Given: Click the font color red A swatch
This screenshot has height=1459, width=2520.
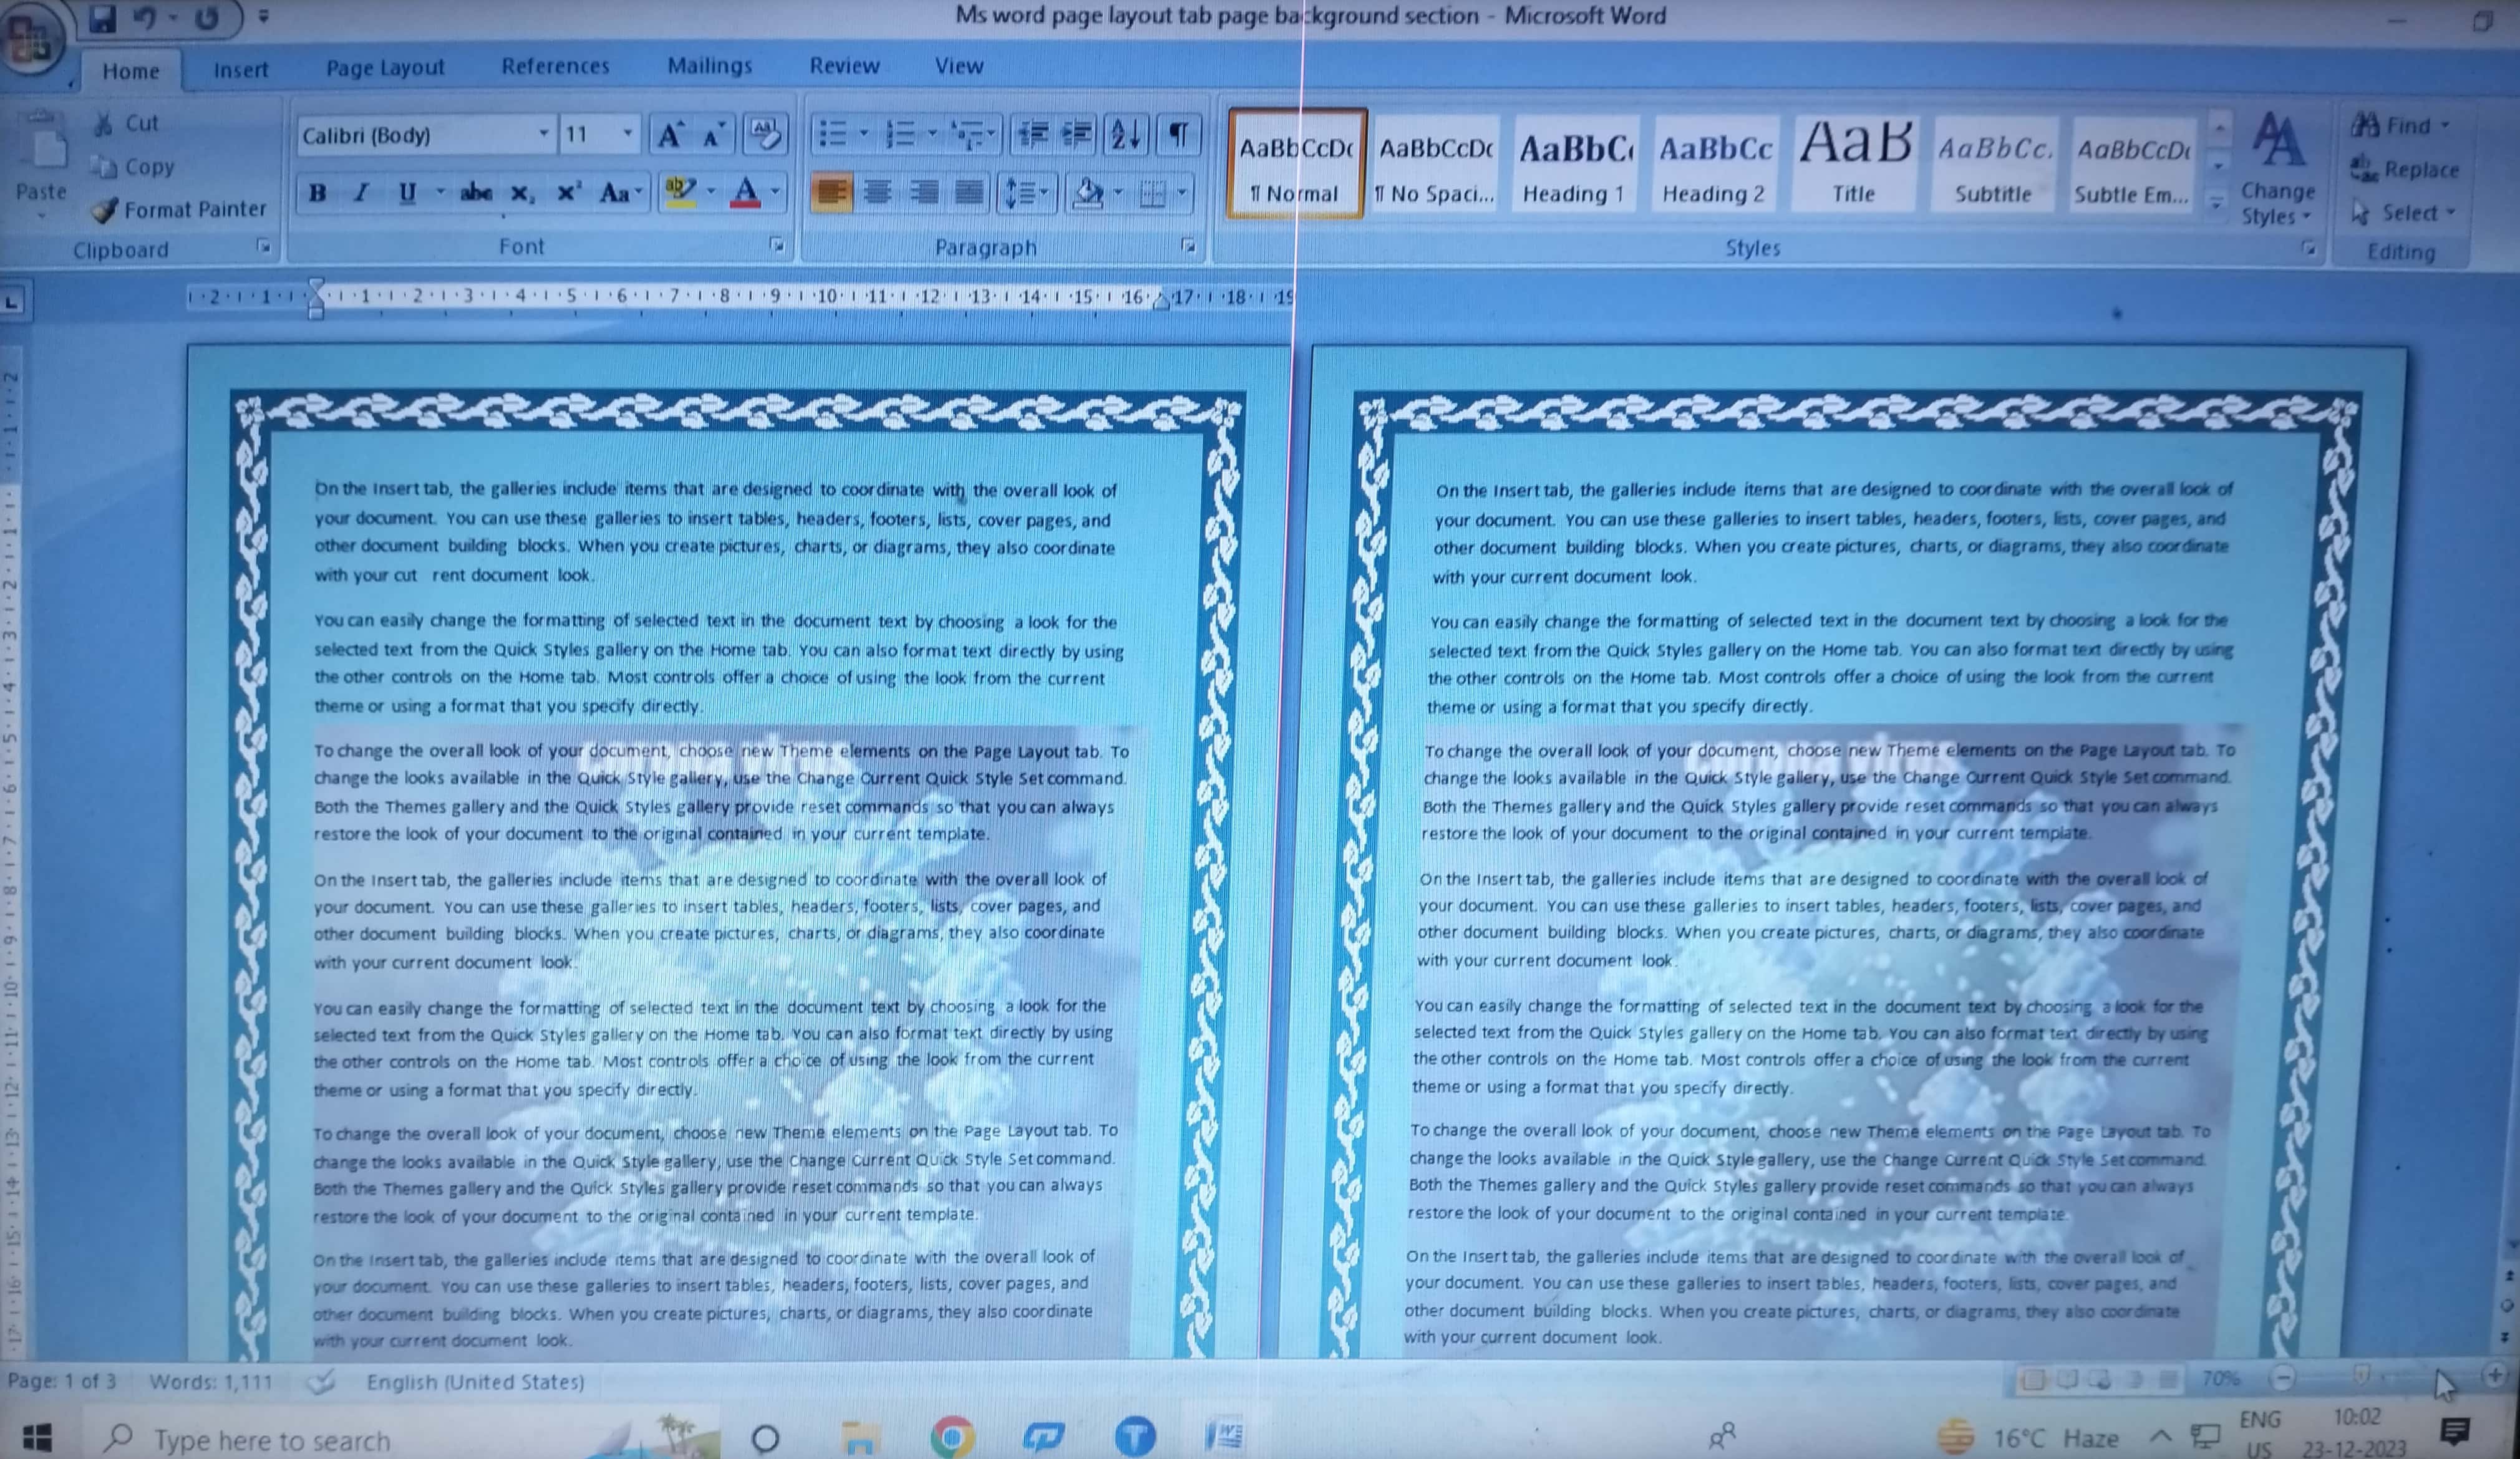Looking at the screenshot, I should [746, 192].
